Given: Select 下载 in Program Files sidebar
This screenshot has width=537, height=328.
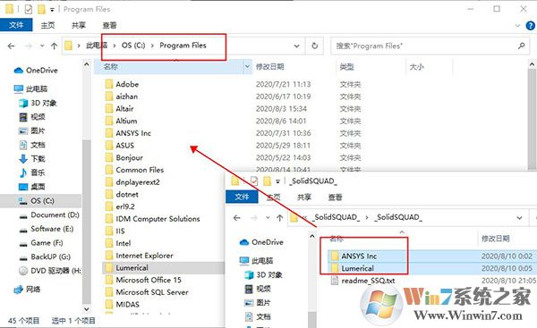Looking at the screenshot, I should [x=32, y=159].
